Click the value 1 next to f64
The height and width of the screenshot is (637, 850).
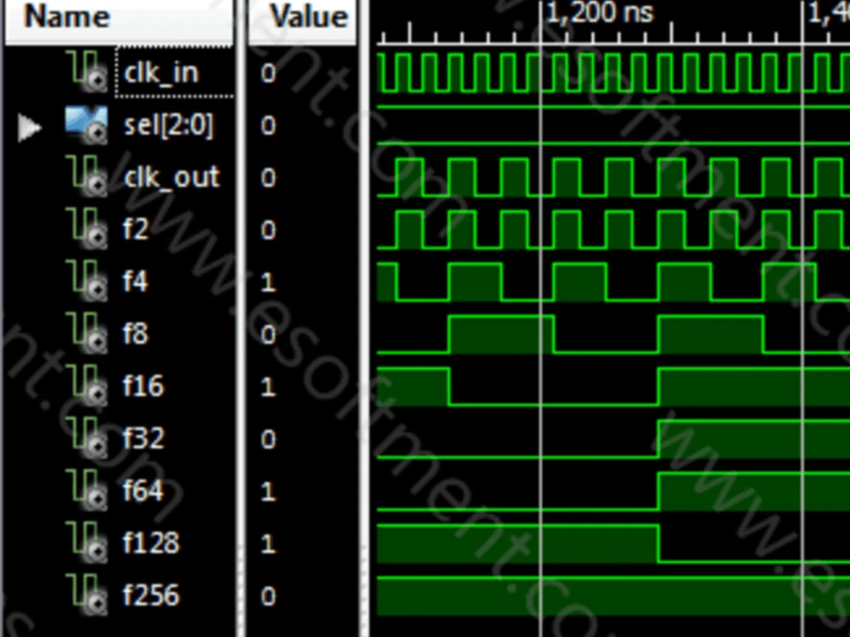268,490
